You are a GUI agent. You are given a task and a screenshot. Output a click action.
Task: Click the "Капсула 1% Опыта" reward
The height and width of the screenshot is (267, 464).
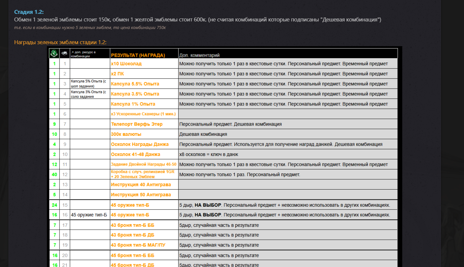tap(133, 104)
